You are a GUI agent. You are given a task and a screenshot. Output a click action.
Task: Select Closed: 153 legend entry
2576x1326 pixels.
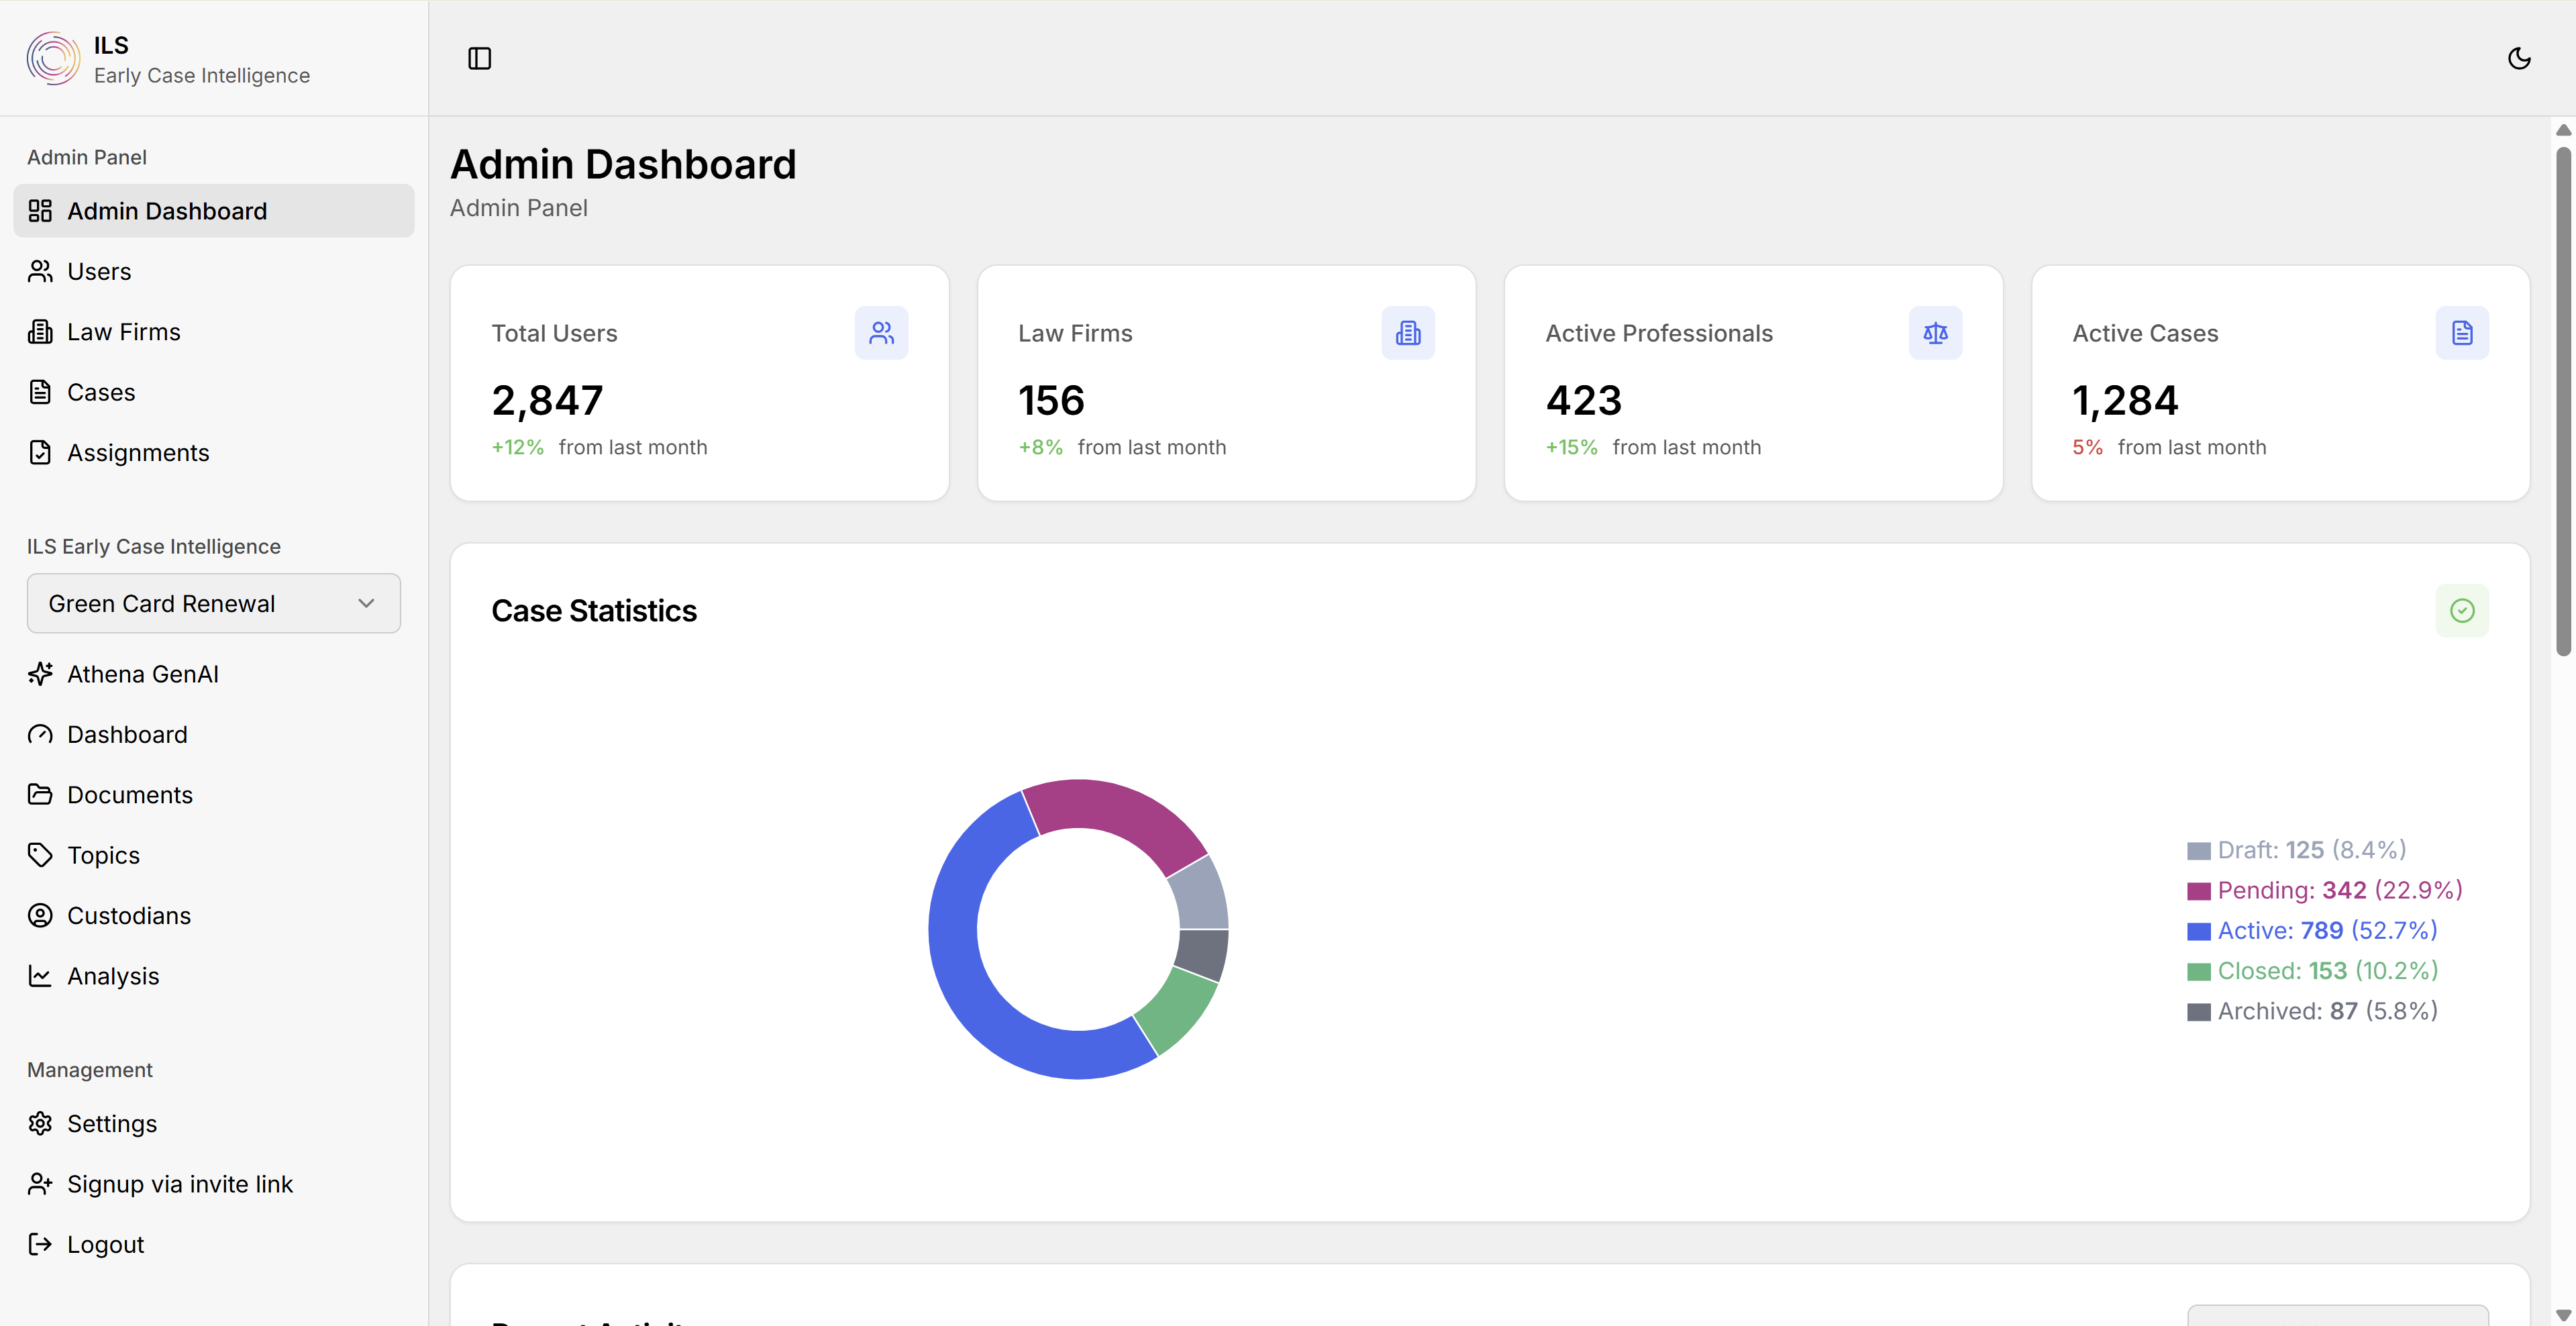click(2312, 971)
